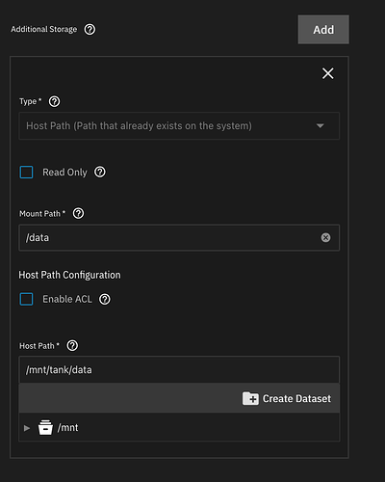
Task: Create Dataset under the host path
Action: pos(287,398)
